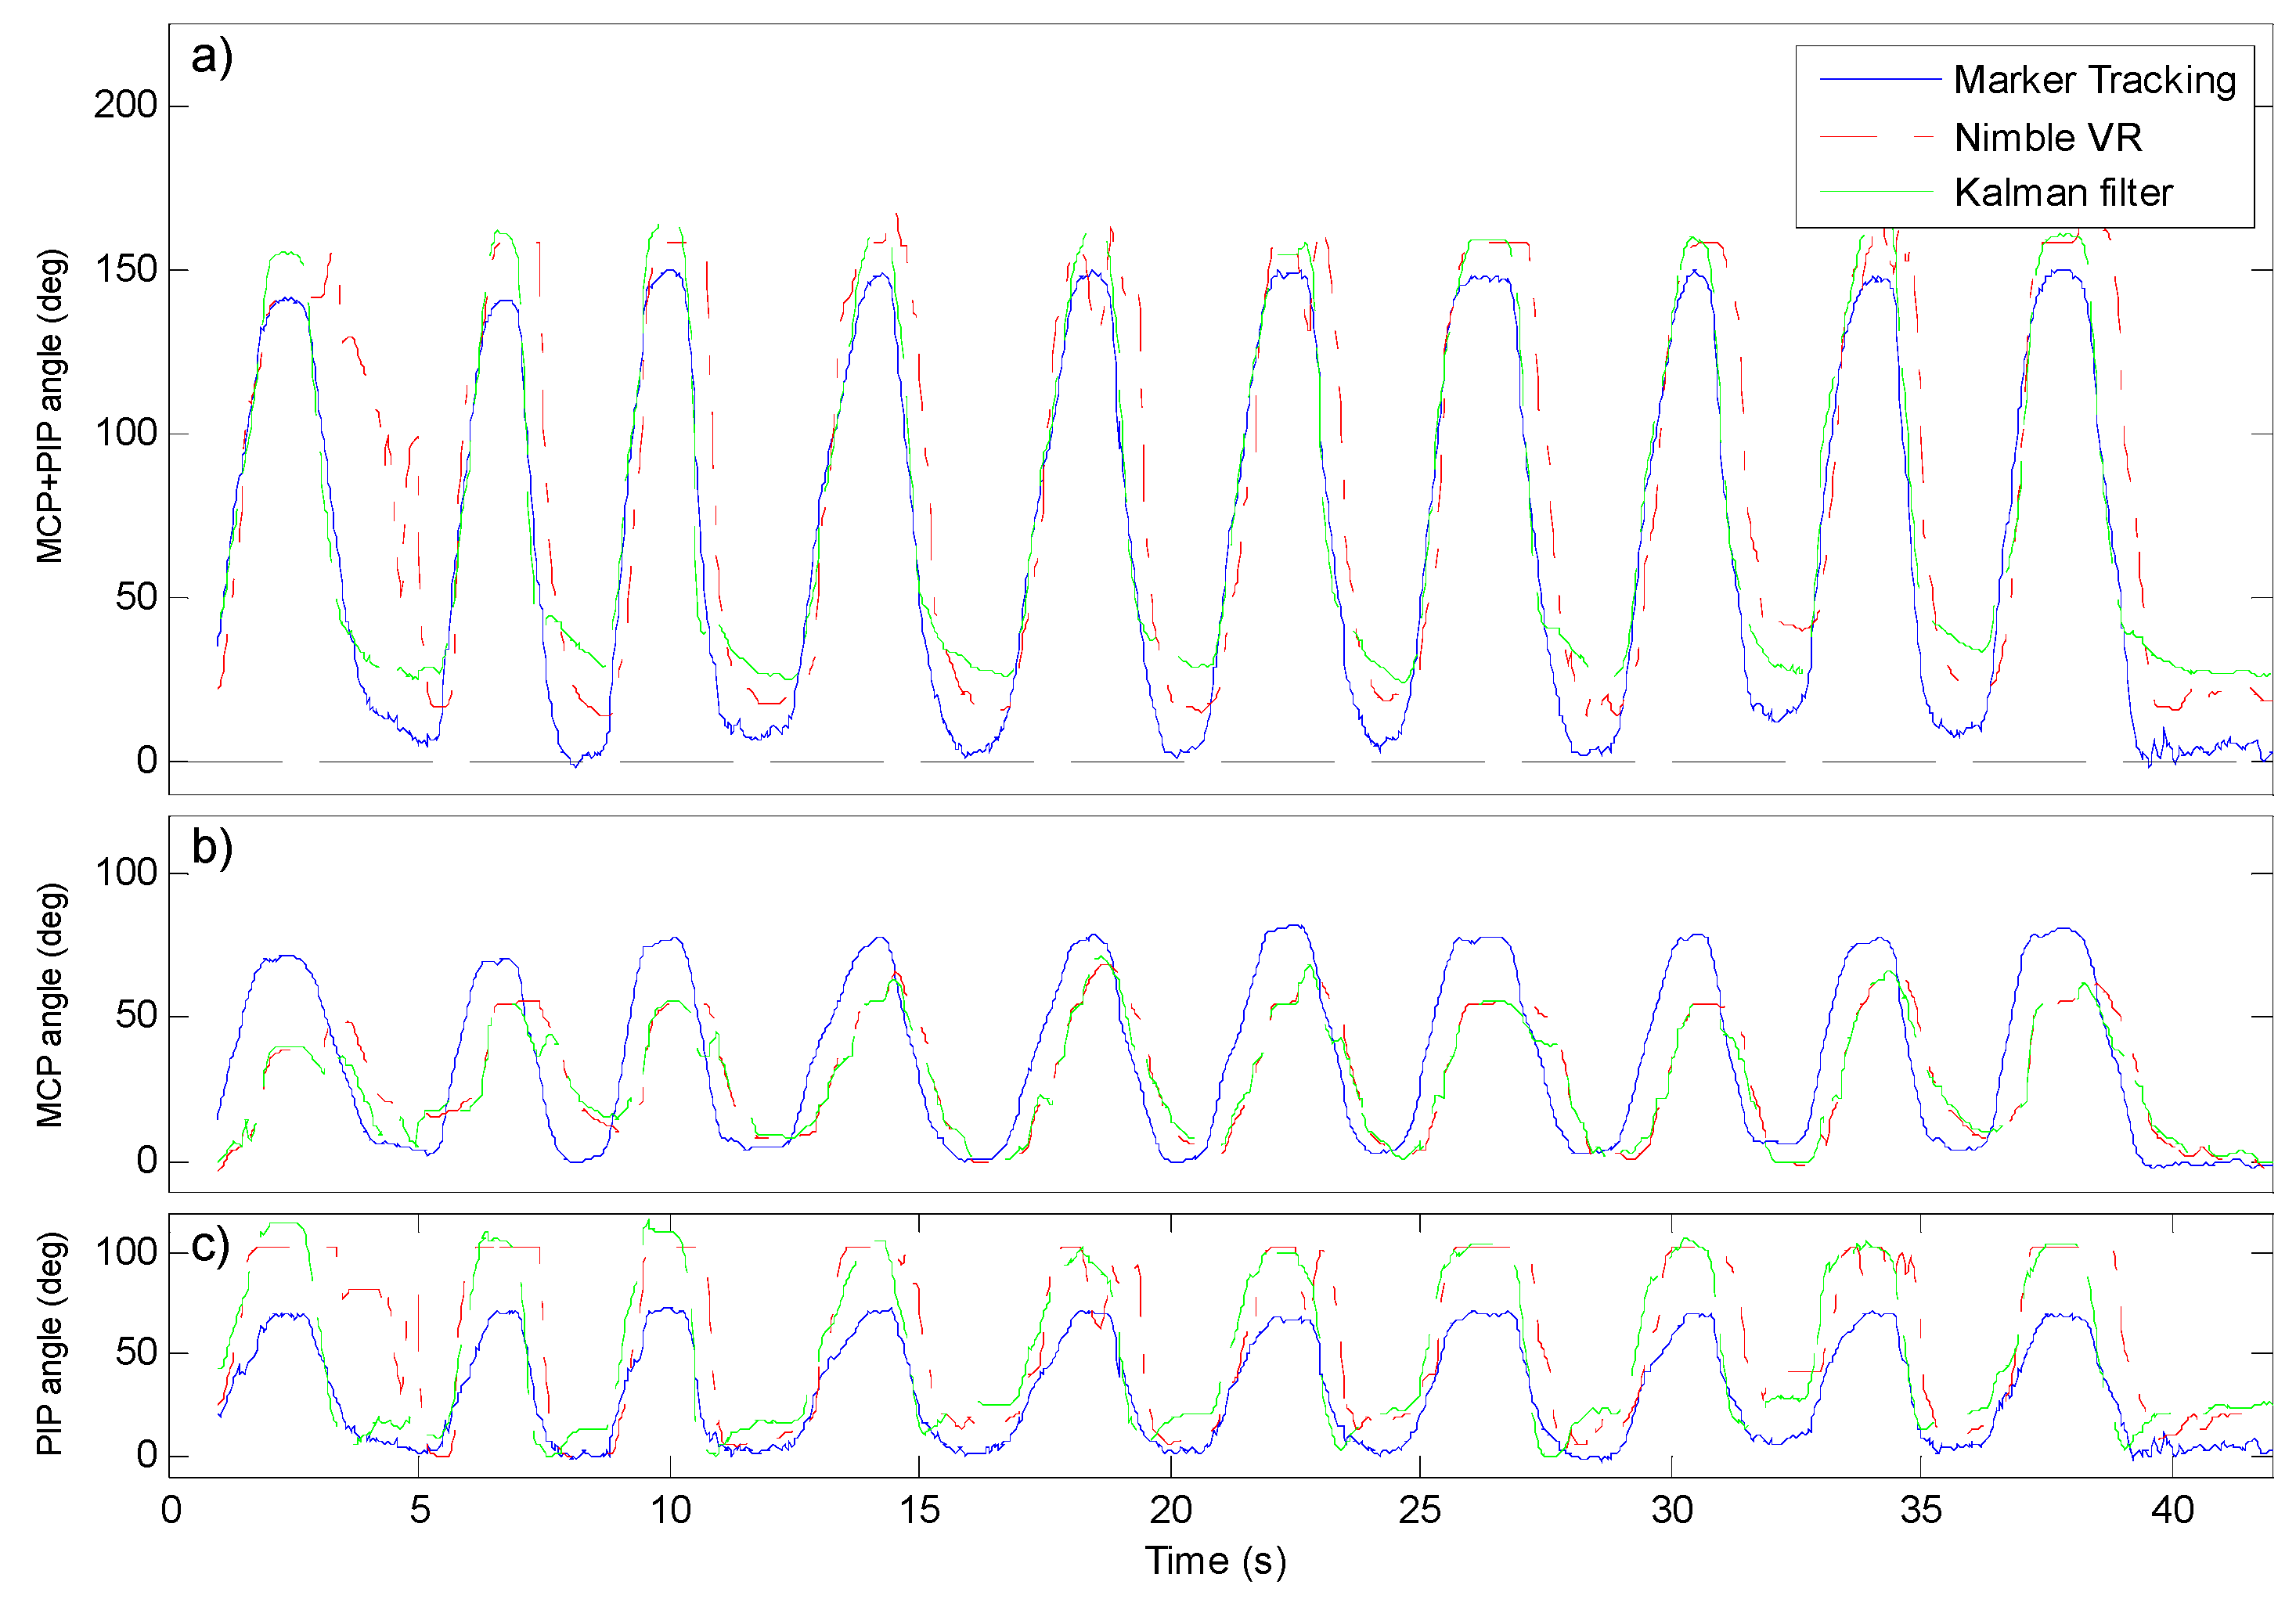This screenshot has height=1599, width=2296.
Task: Click the a) subplot label
Action: 212,56
